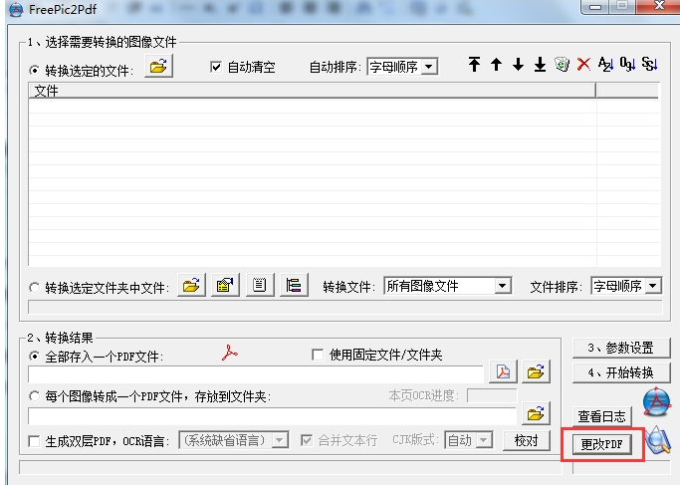Focus the per-image output folder field
This screenshot has width=680, height=485.
[x=273, y=416]
